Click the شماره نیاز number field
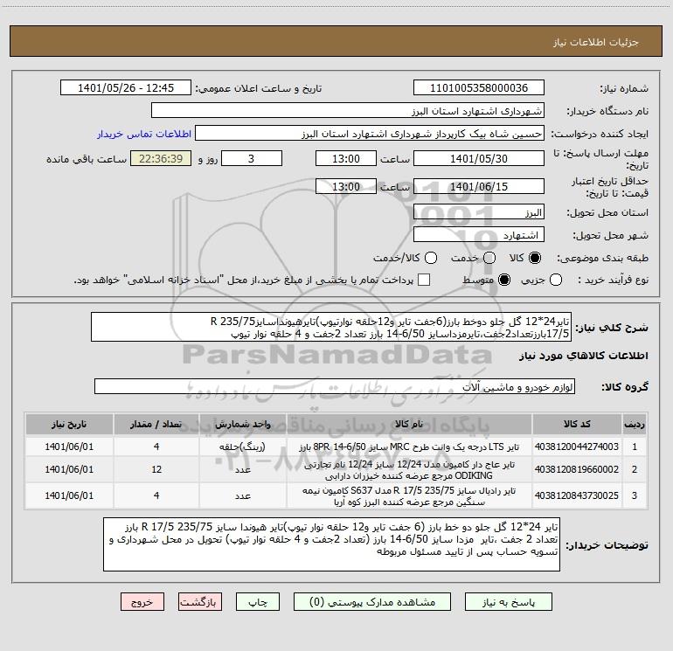The height and width of the screenshot is (651, 673). coord(479,88)
